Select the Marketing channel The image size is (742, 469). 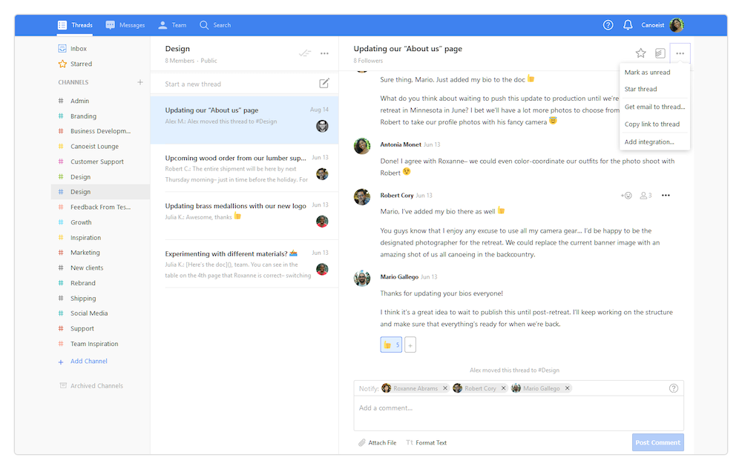100,253
